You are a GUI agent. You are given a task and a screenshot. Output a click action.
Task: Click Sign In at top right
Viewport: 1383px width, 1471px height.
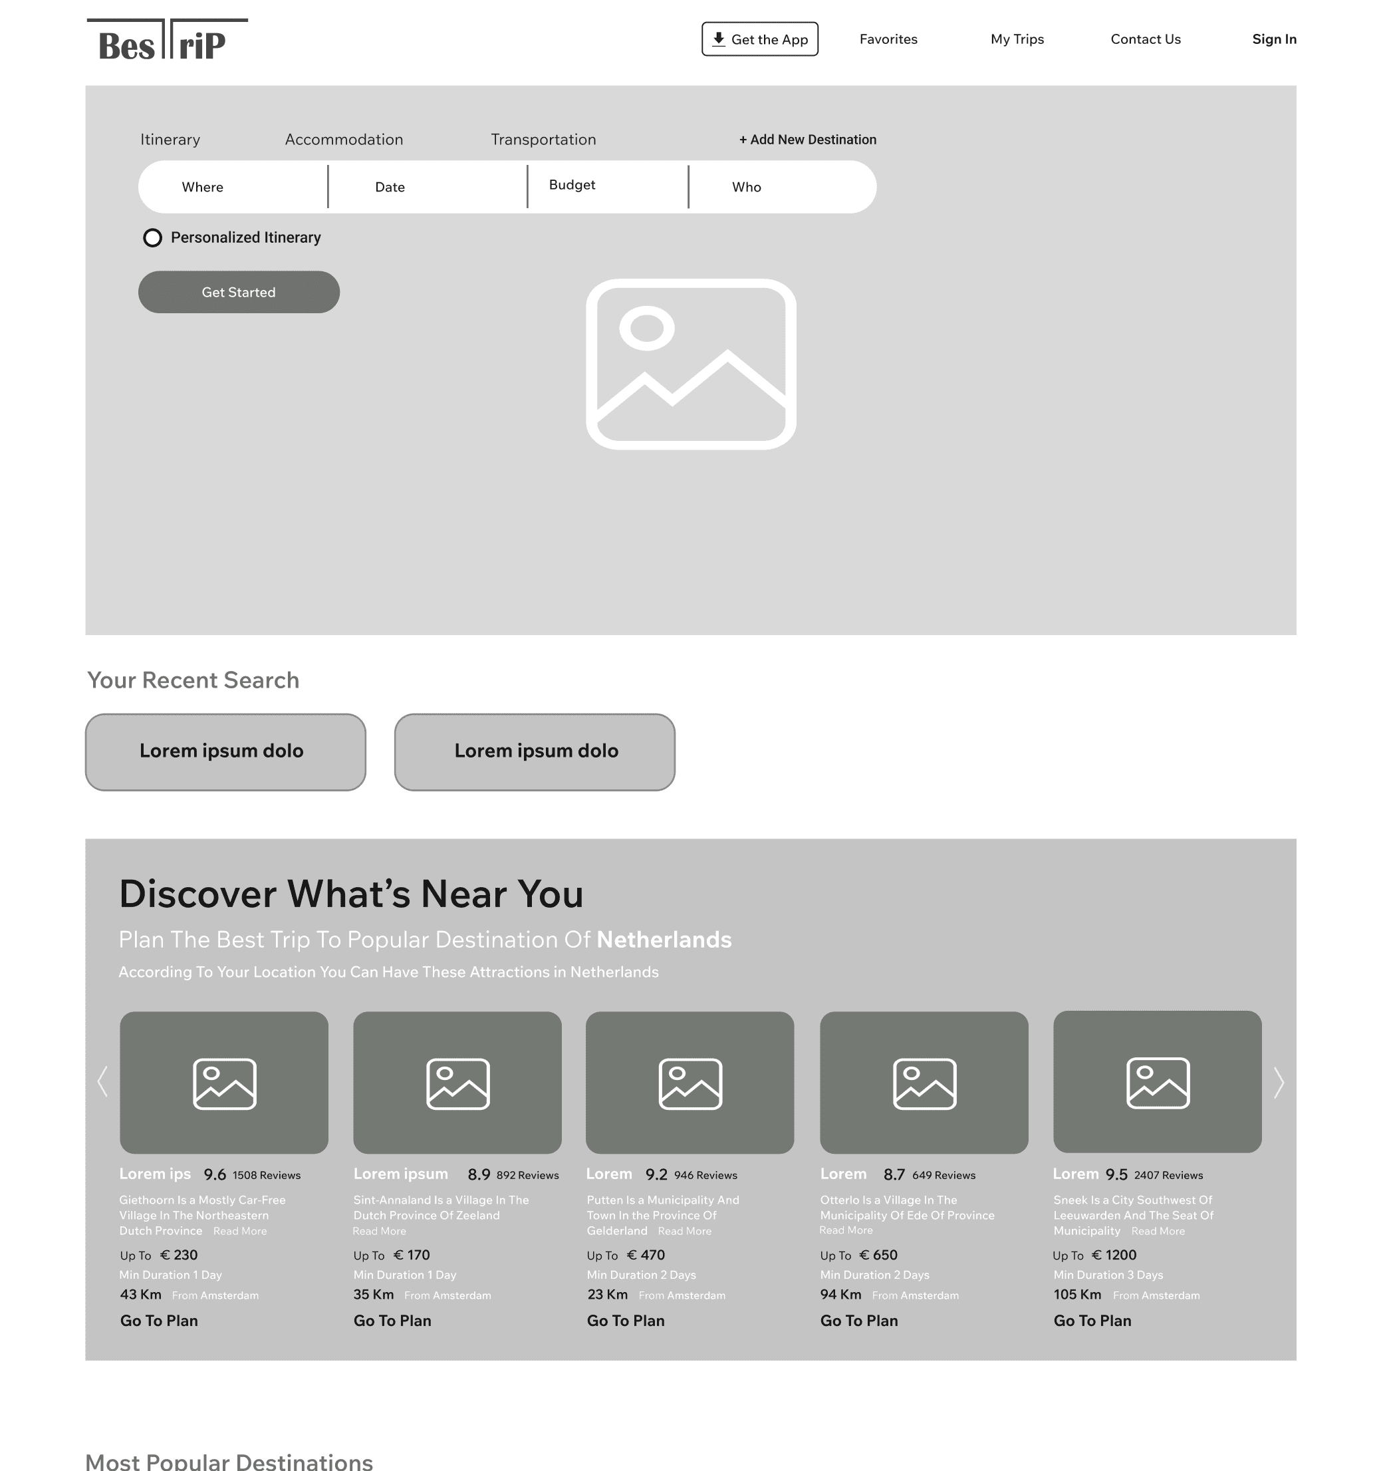1274,39
